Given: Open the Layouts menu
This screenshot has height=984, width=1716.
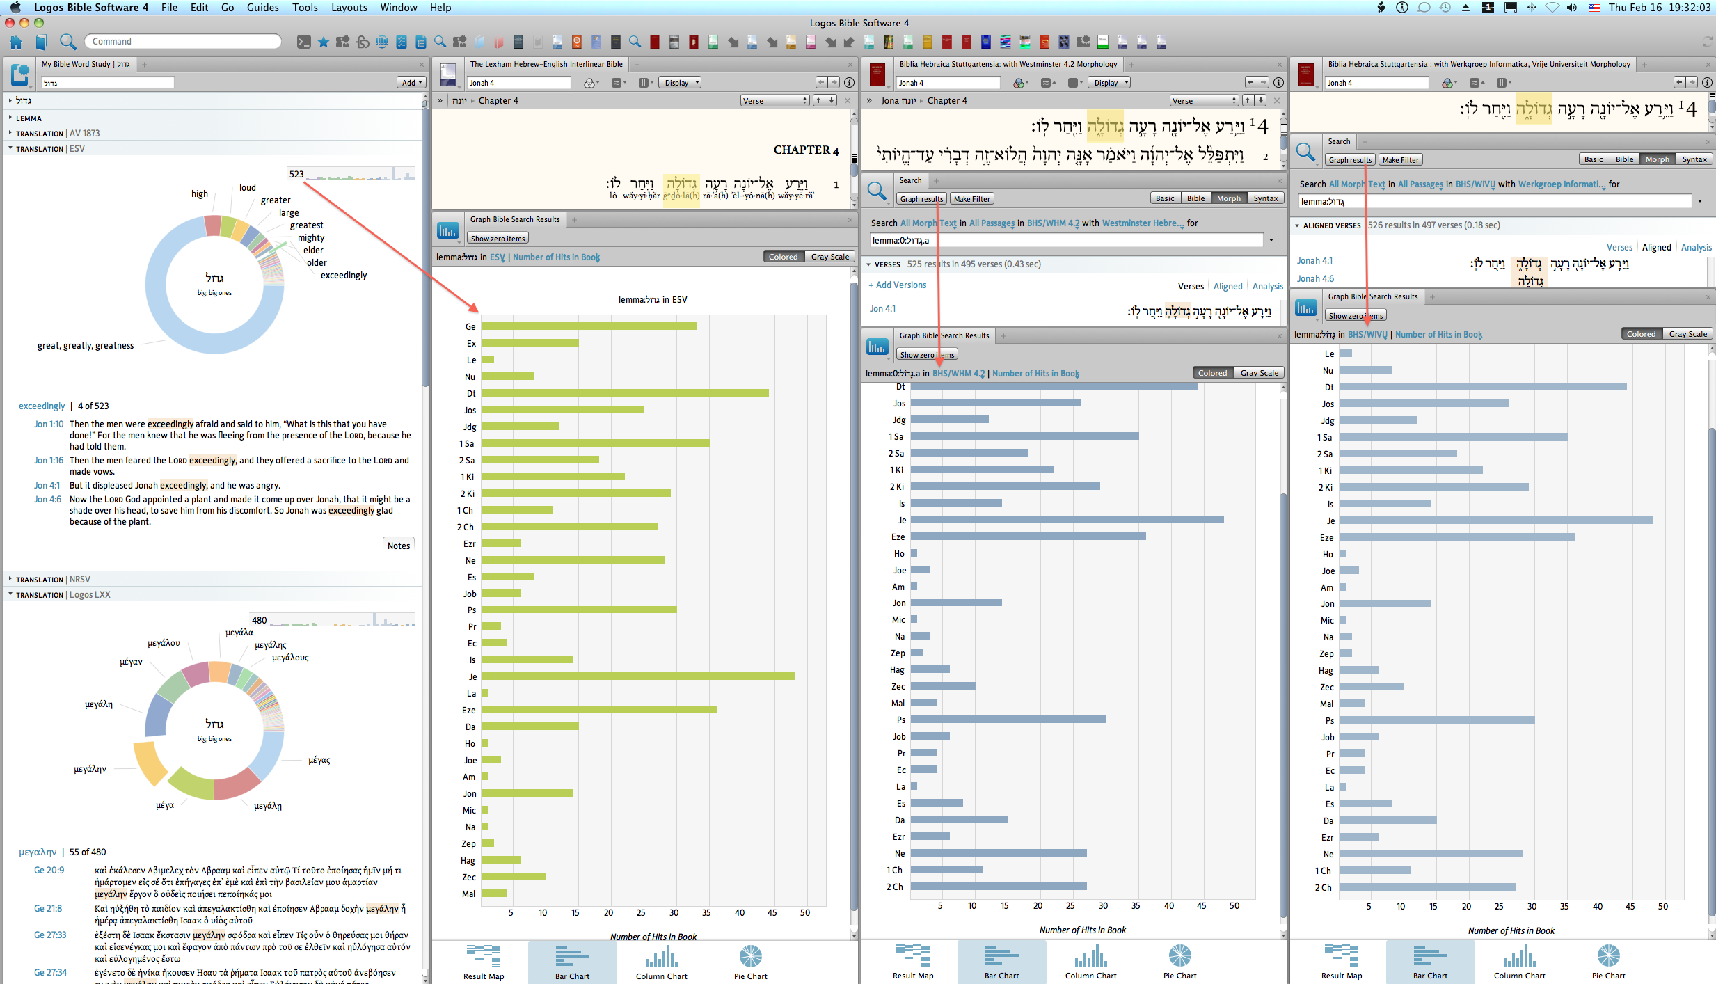Looking at the screenshot, I should point(349,8).
